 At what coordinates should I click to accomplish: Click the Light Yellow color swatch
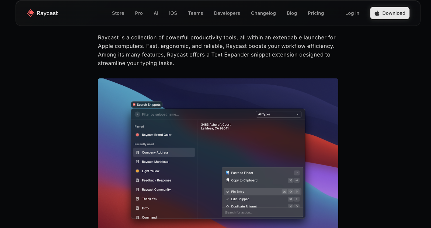pos(137,171)
